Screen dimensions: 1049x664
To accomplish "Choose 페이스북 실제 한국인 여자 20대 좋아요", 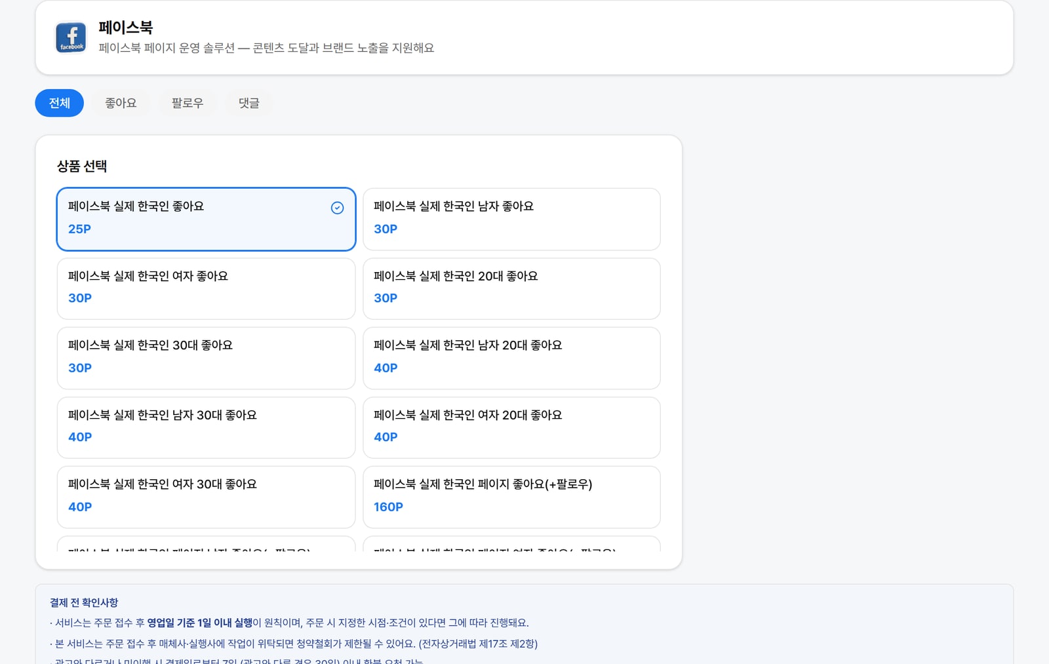I will point(511,427).
